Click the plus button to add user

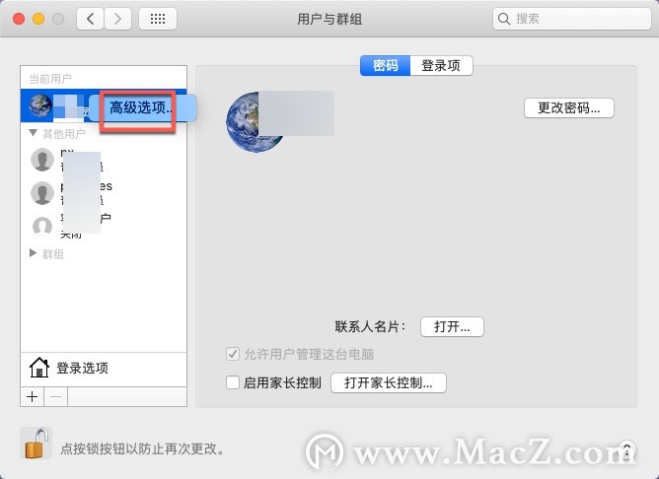[32, 397]
